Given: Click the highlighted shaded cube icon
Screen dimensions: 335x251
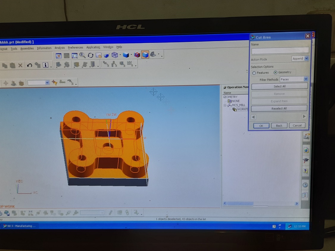Looking at the screenshot, I should [x=145, y=54].
